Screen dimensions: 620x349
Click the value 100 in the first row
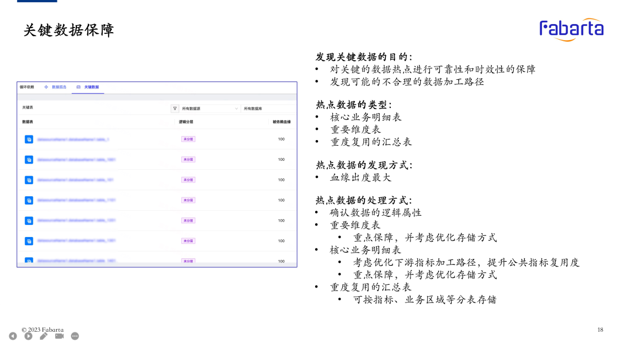[281, 139]
